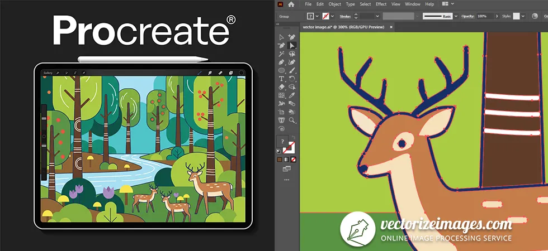Select the highlighted Direct Selection tool
Image resolution: width=548 pixels, height=251 pixels.
tap(292, 45)
